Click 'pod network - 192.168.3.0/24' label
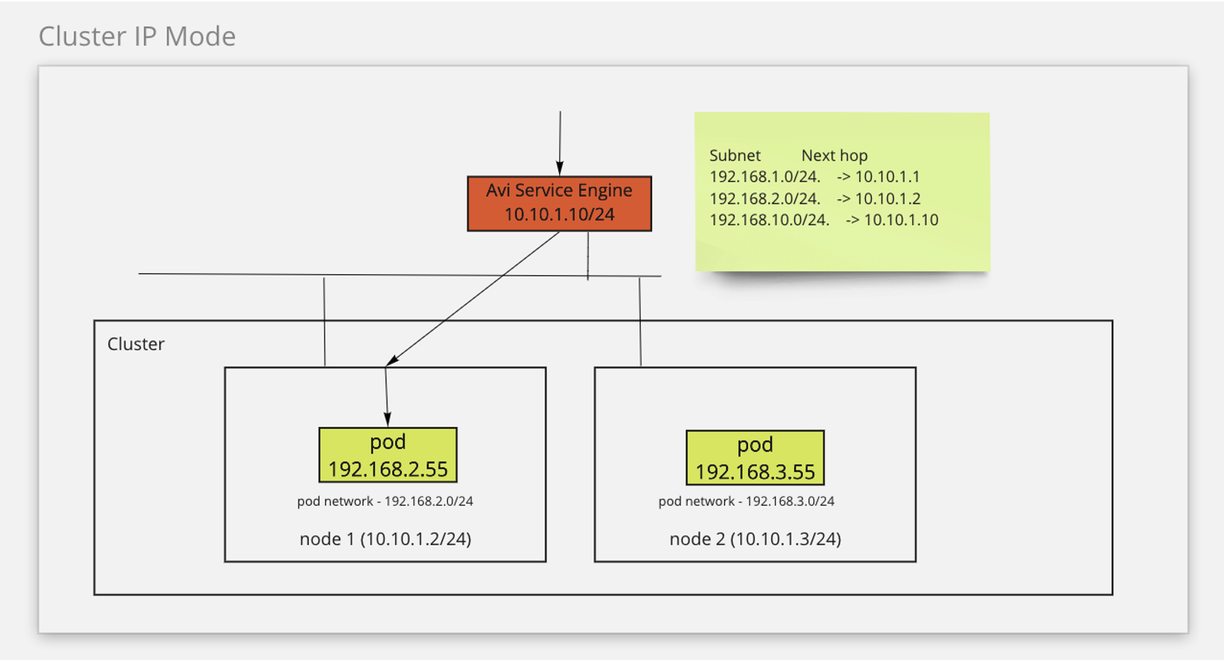The image size is (1224, 660). click(x=746, y=501)
